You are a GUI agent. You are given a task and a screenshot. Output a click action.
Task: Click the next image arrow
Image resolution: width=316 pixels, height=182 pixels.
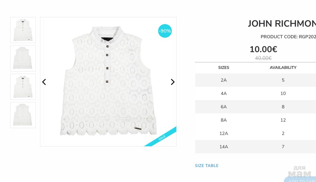click(172, 82)
